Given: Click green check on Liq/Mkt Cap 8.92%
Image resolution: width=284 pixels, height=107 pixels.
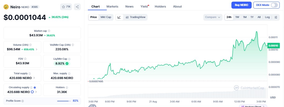Looking at the screenshot, I should click(x=67, y=63).
